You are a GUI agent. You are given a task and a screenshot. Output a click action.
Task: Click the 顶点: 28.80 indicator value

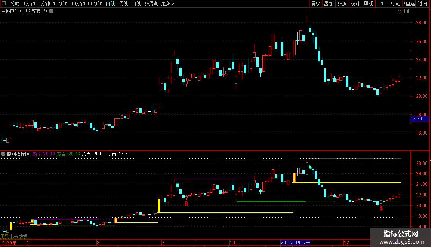click(x=93, y=154)
